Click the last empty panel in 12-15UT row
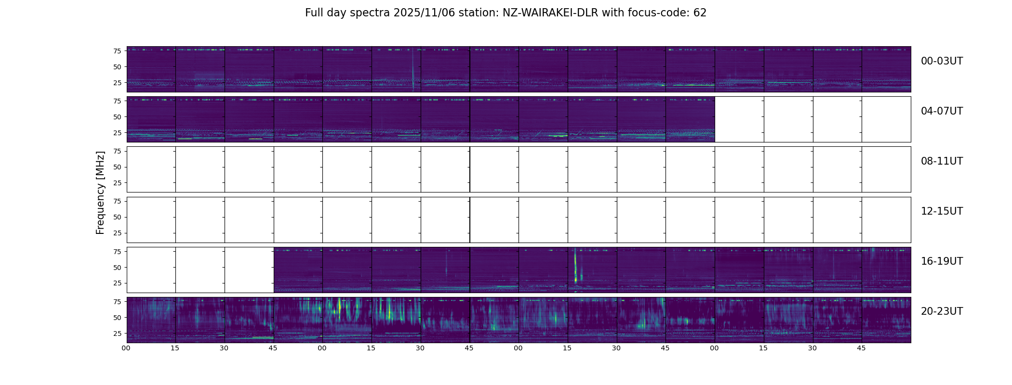Viewport: 1012px width, 385px height. click(886, 219)
